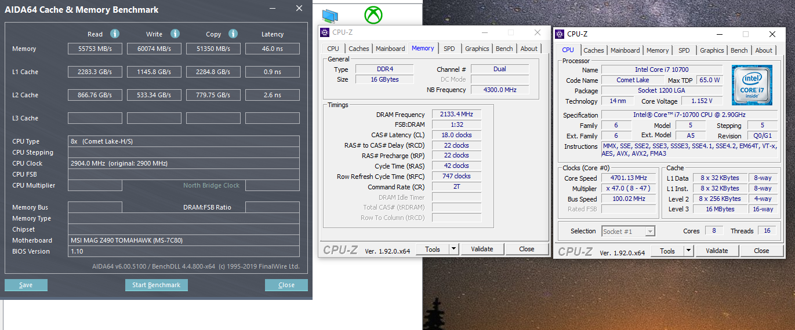
Task: Select SPD tab in right CPU-Z window
Action: [684, 50]
